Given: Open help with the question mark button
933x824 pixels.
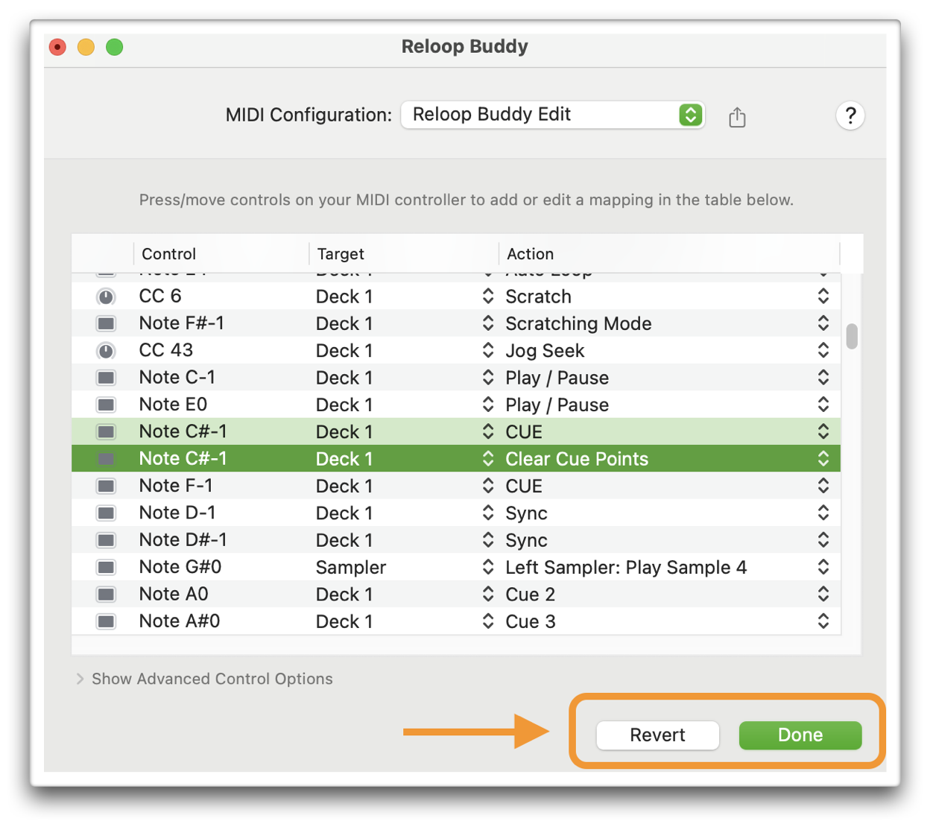Looking at the screenshot, I should coord(850,115).
